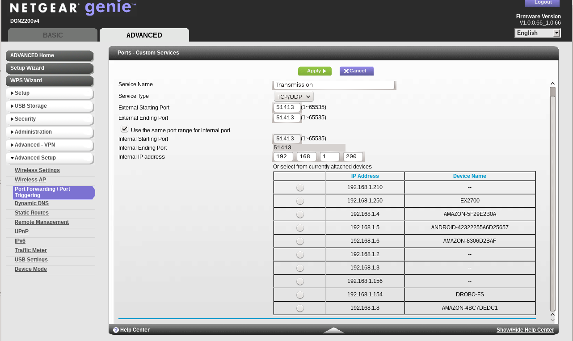Open Device Mode link
573x341 pixels.
point(31,269)
